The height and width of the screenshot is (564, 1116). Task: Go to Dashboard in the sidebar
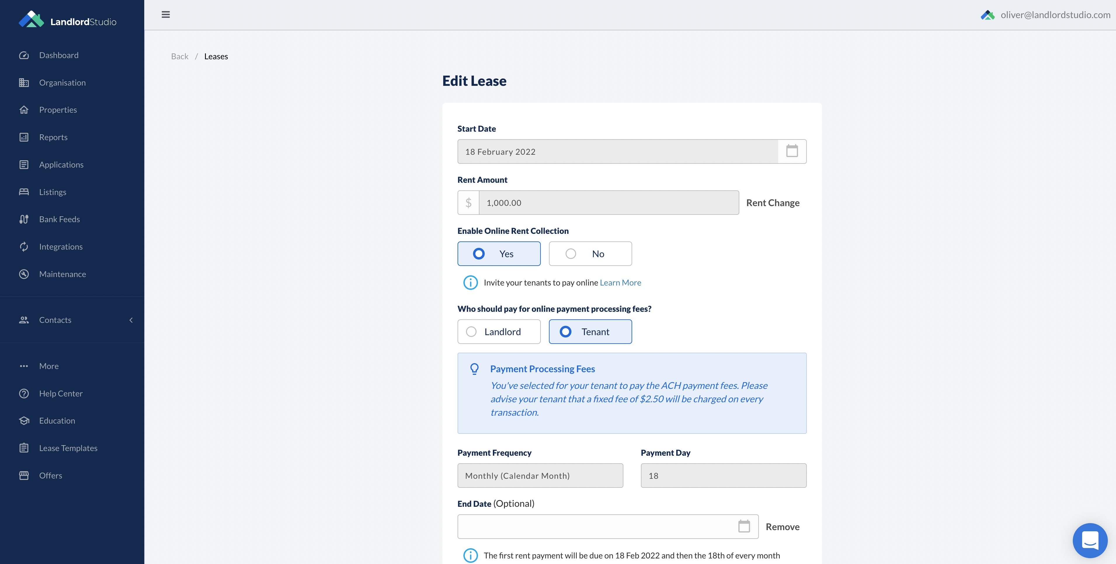coord(59,55)
